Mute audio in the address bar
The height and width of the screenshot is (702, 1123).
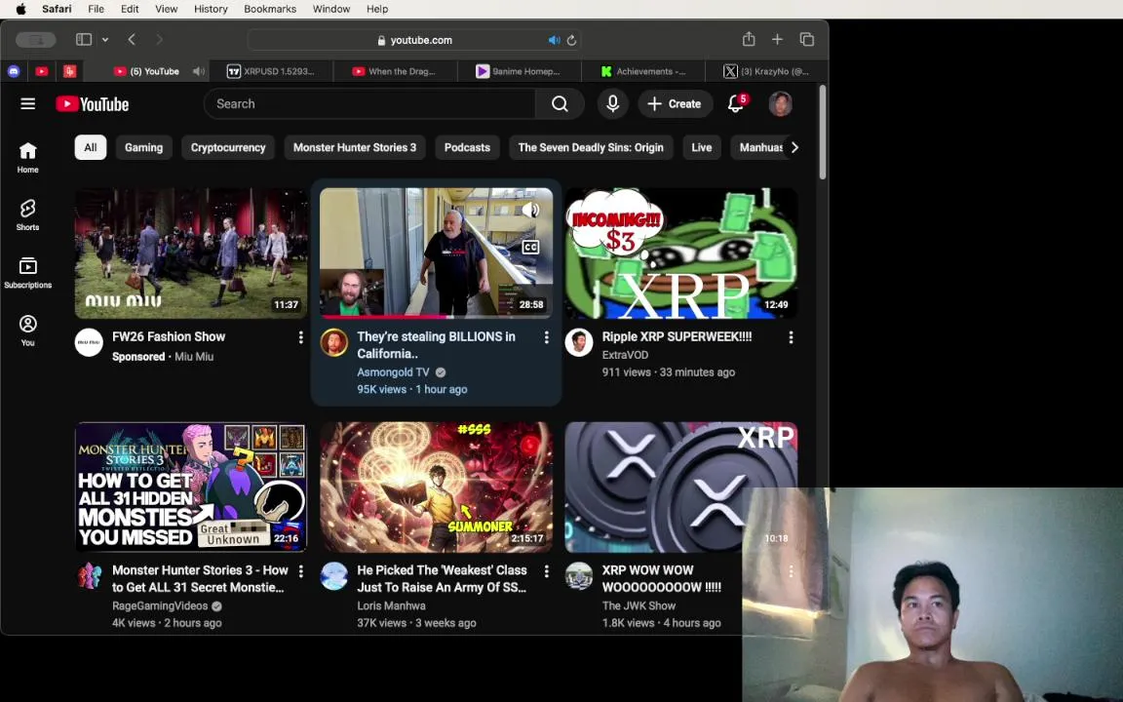click(554, 40)
